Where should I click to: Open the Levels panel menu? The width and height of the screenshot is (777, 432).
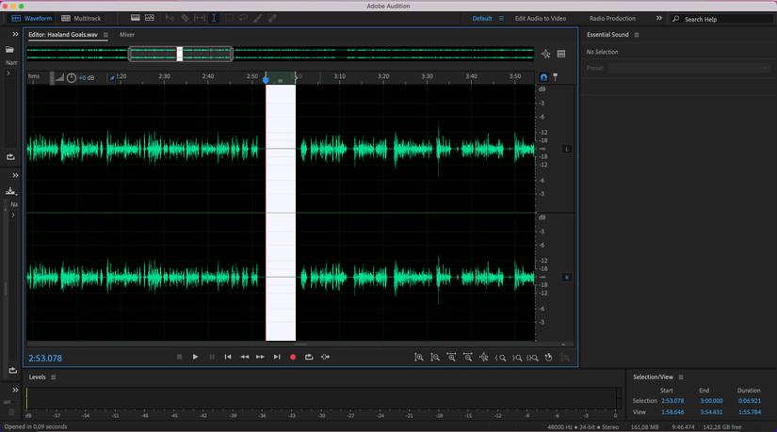(54, 377)
